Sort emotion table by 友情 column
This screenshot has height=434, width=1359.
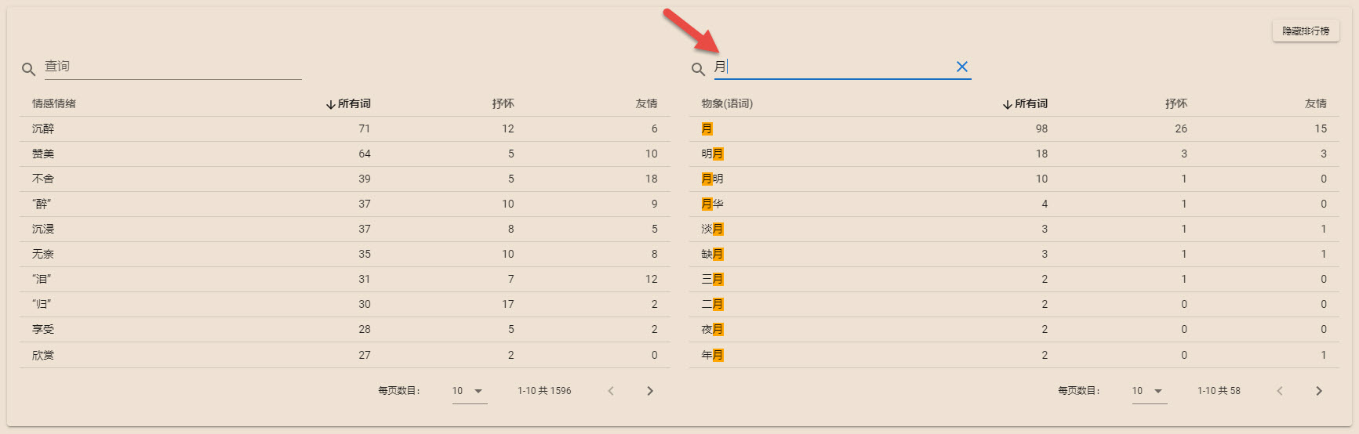pyautogui.click(x=646, y=103)
